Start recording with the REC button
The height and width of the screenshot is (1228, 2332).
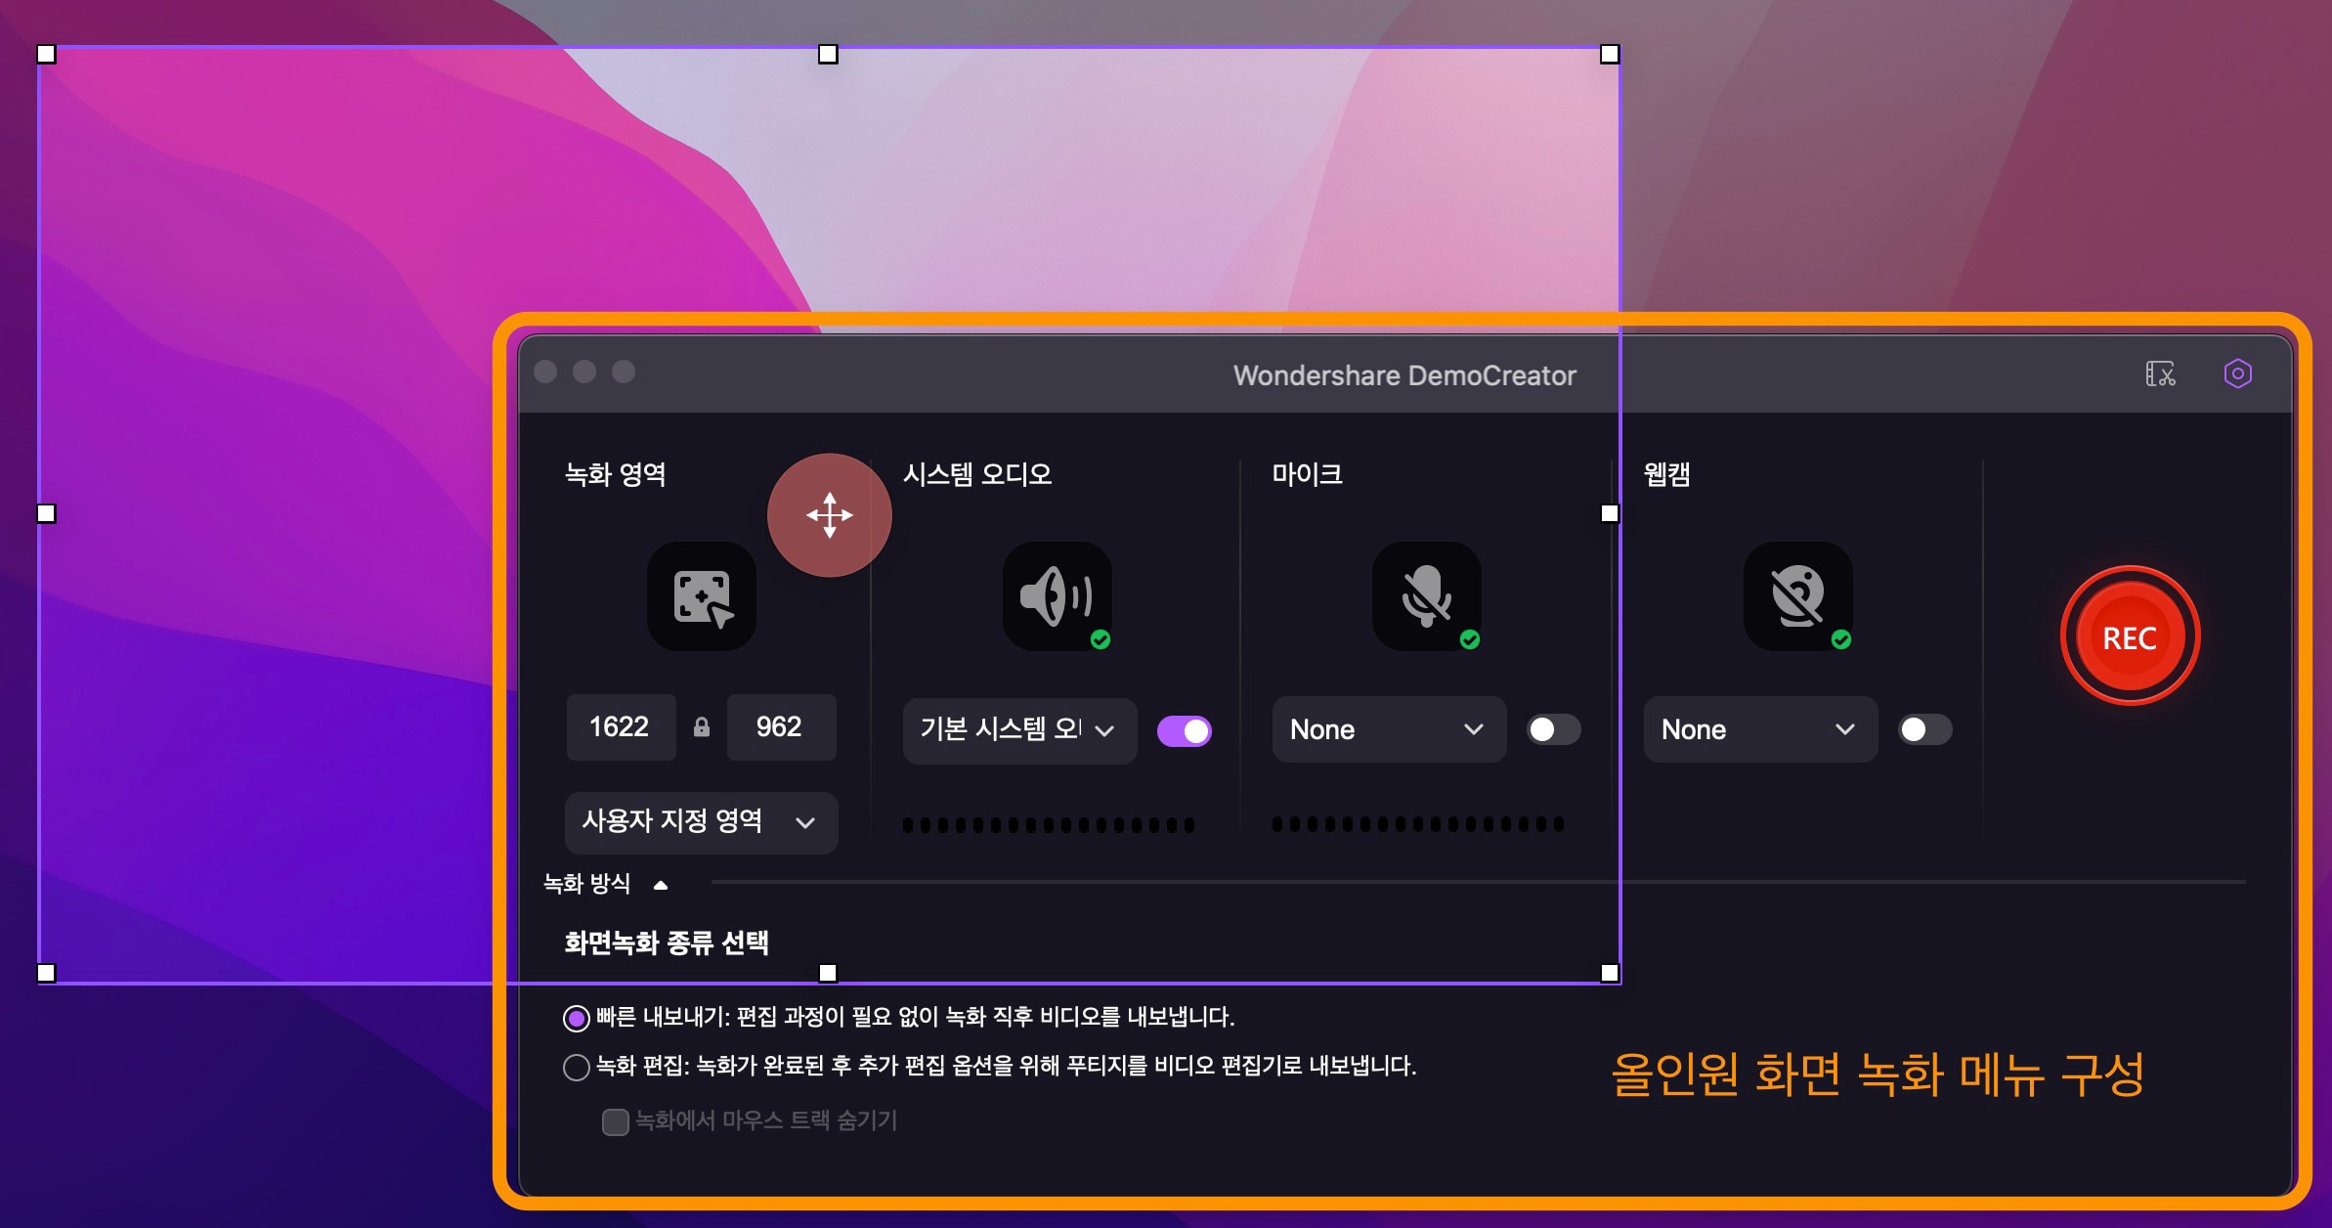(x=2130, y=636)
